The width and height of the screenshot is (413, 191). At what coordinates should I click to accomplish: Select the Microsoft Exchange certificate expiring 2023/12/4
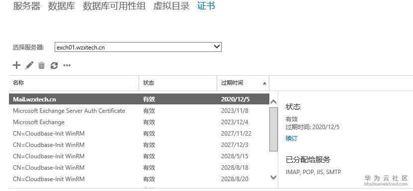(139, 122)
